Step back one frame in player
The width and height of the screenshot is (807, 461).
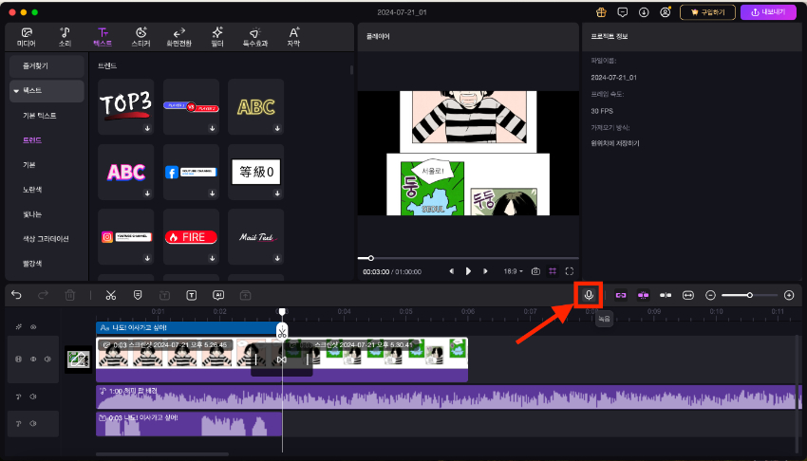click(451, 271)
